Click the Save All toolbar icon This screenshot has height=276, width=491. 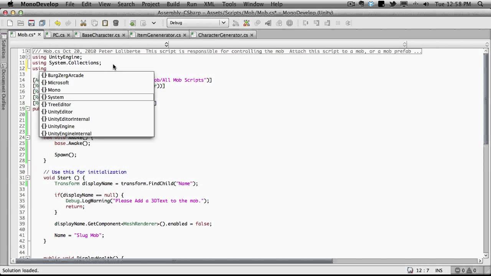42,23
